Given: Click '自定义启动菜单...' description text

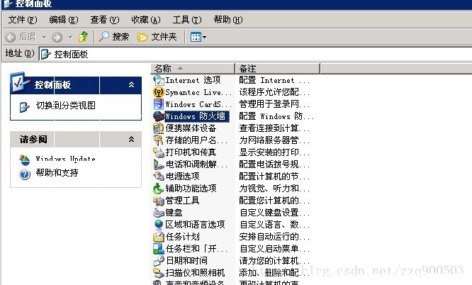Looking at the screenshot, I should tap(274, 249).
